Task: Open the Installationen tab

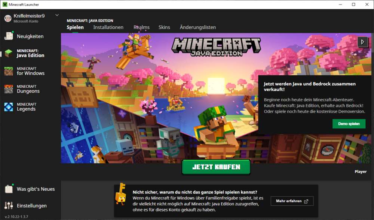Action: coord(108,27)
